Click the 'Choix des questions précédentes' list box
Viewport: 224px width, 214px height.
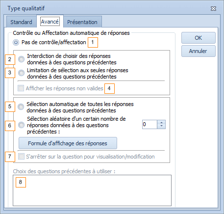click(x=92, y=190)
